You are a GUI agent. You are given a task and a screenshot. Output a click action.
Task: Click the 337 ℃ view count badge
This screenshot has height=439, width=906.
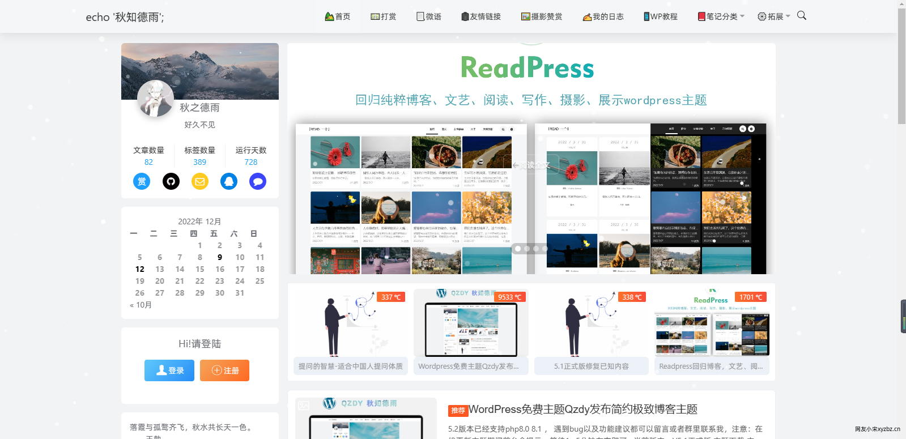click(x=391, y=297)
